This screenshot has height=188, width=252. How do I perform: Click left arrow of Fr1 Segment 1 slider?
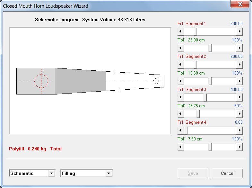[181, 31]
